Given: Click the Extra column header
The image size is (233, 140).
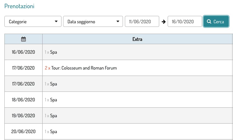Looking at the screenshot, I should pyautogui.click(x=137, y=39).
